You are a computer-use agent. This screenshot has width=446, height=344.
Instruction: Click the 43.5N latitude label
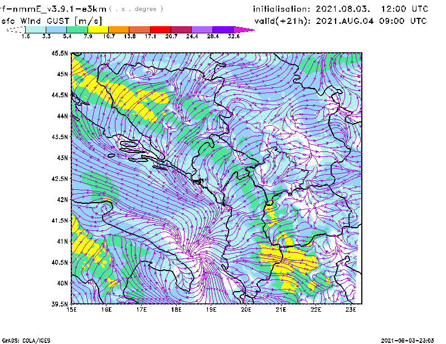pyautogui.click(x=60, y=137)
